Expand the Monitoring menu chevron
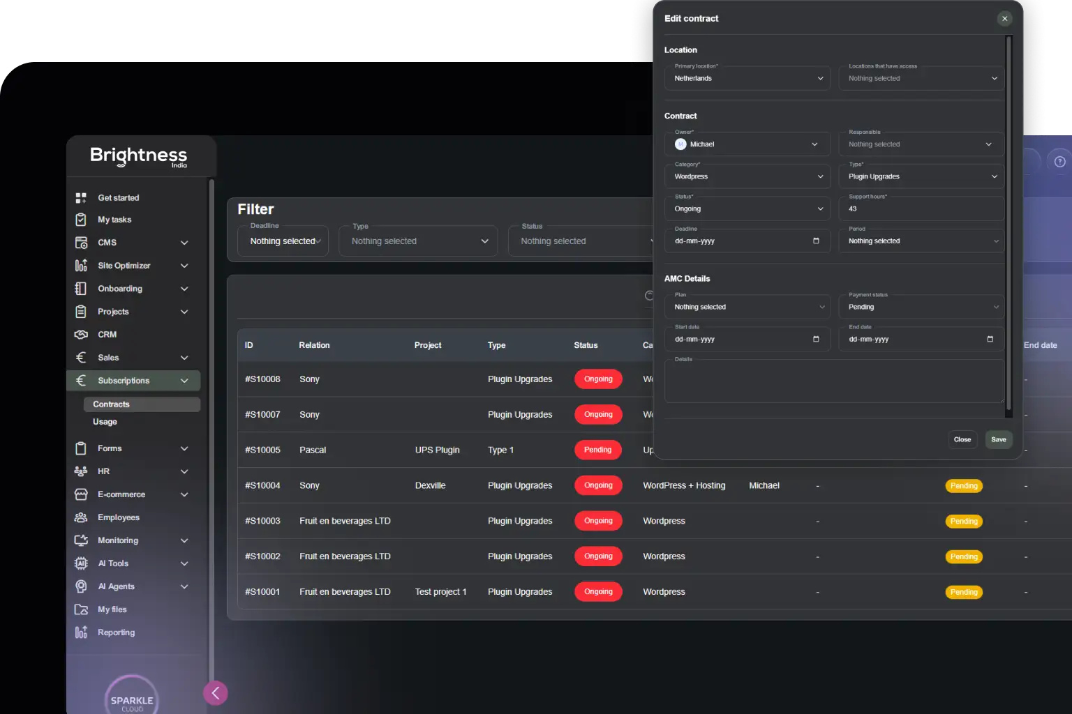 tap(184, 540)
